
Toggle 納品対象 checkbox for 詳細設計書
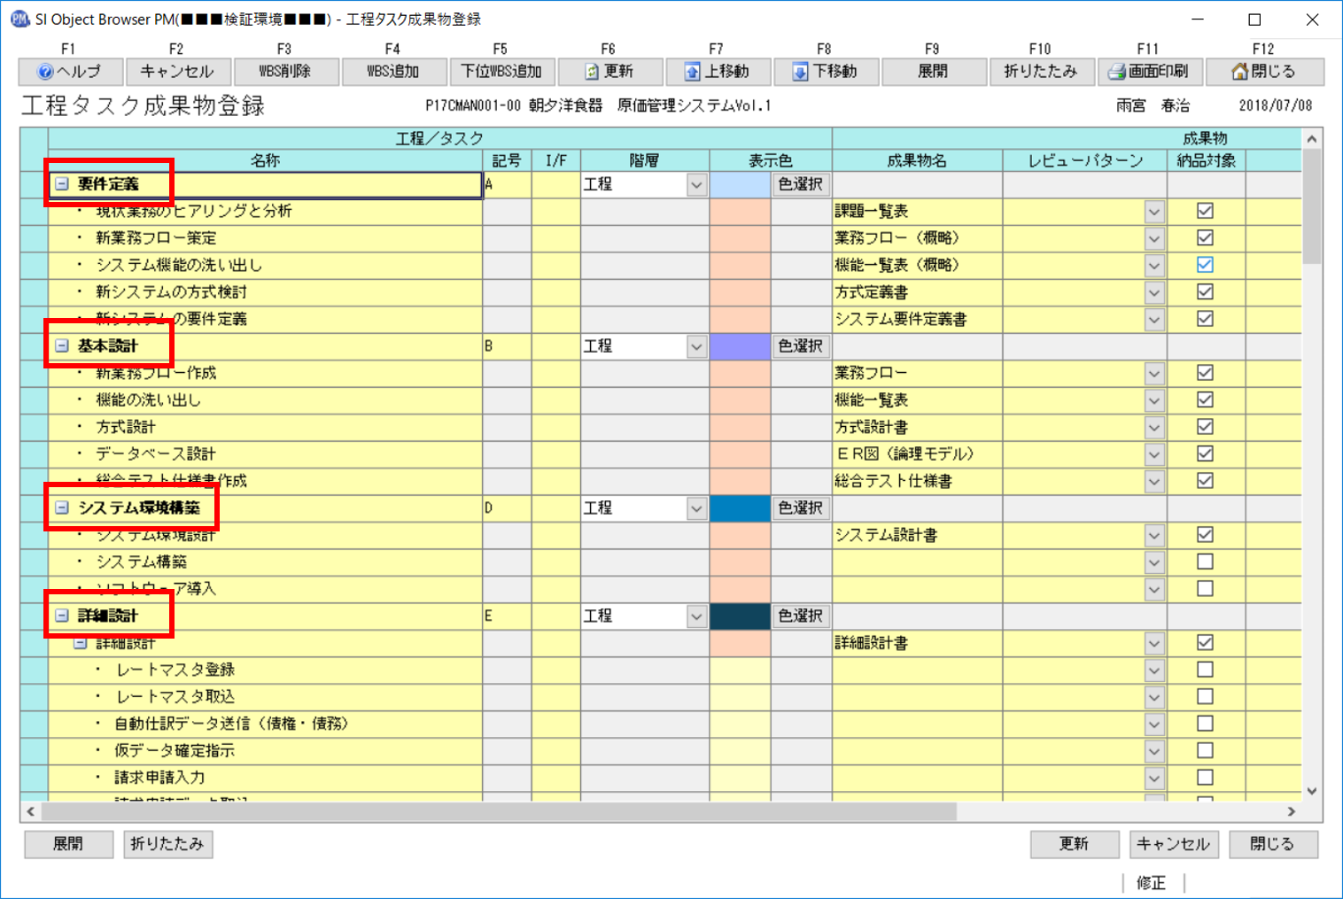click(x=1205, y=643)
